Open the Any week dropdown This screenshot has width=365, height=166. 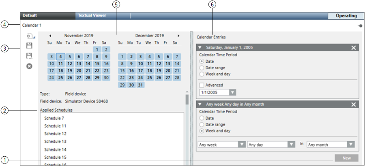tap(242, 145)
